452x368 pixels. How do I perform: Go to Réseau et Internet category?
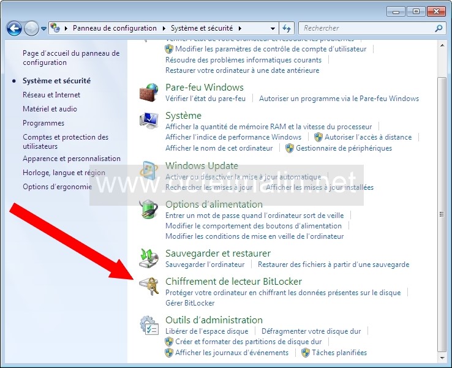[x=51, y=95]
